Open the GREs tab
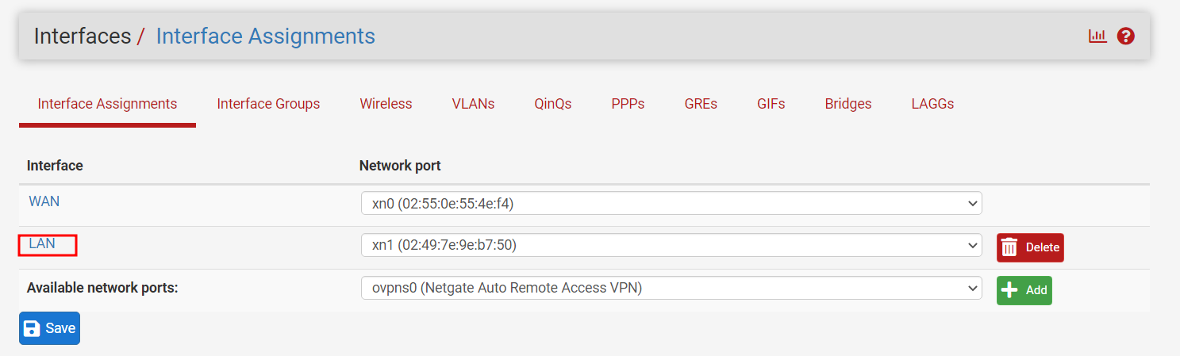The image size is (1180, 356). (701, 104)
